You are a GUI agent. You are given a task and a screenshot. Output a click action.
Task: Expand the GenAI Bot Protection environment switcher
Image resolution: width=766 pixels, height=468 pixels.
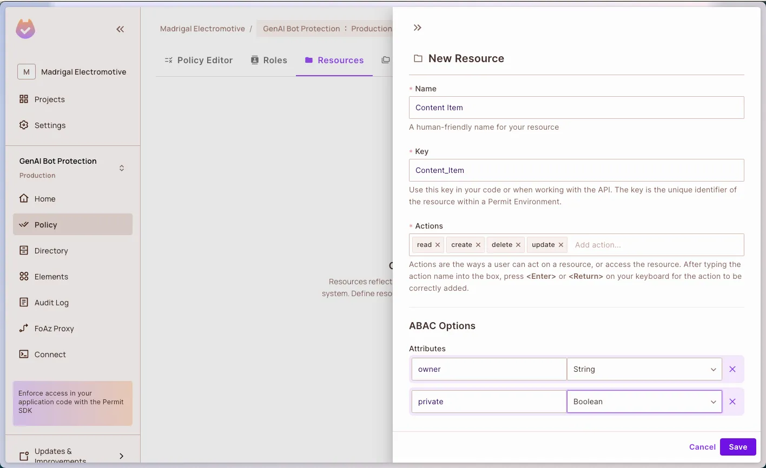tap(122, 168)
